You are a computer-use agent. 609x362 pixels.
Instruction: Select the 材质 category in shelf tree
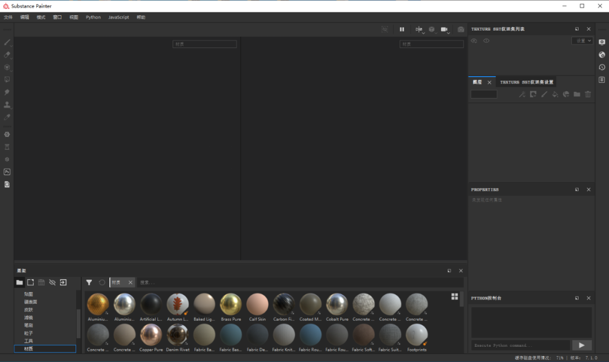(45, 349)
